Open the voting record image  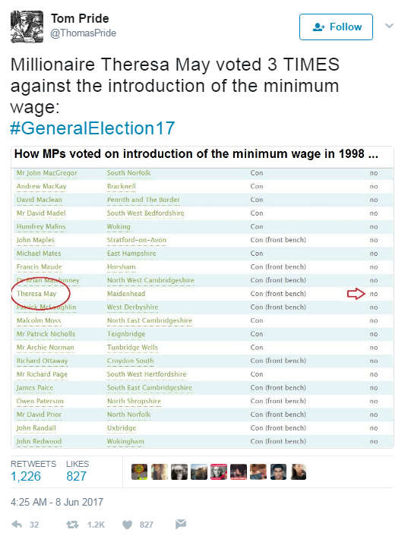pos(202,298)
